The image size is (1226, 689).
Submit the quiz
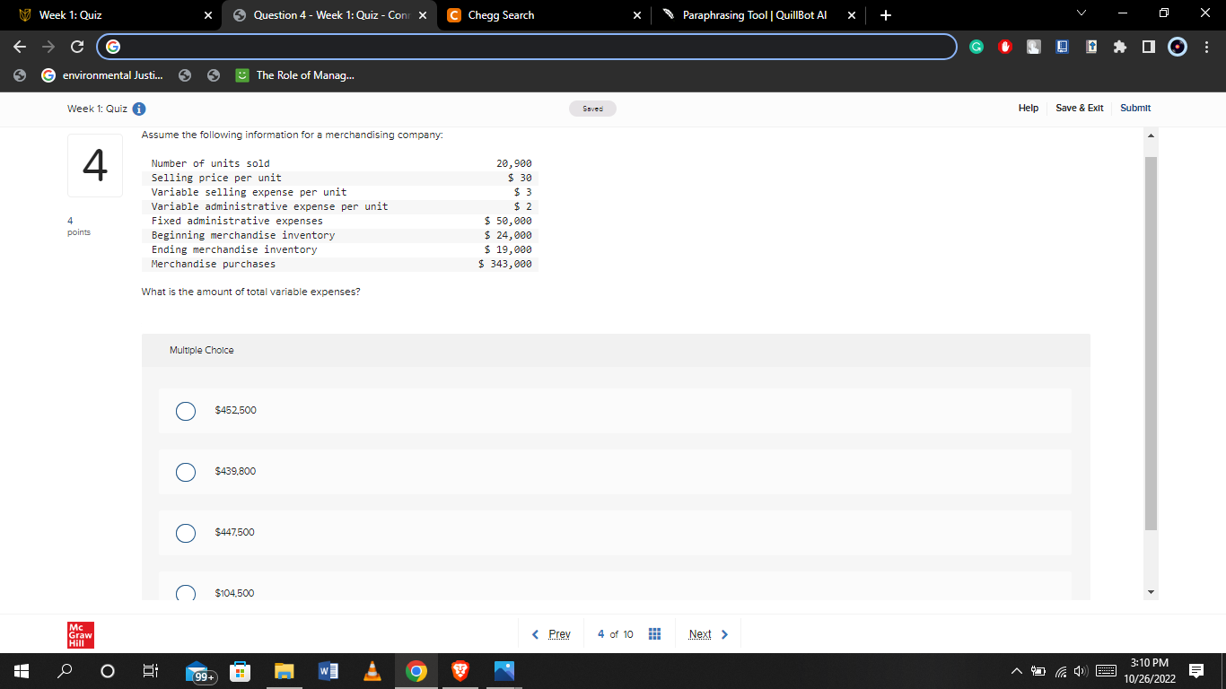click(x=1135, y=108)
